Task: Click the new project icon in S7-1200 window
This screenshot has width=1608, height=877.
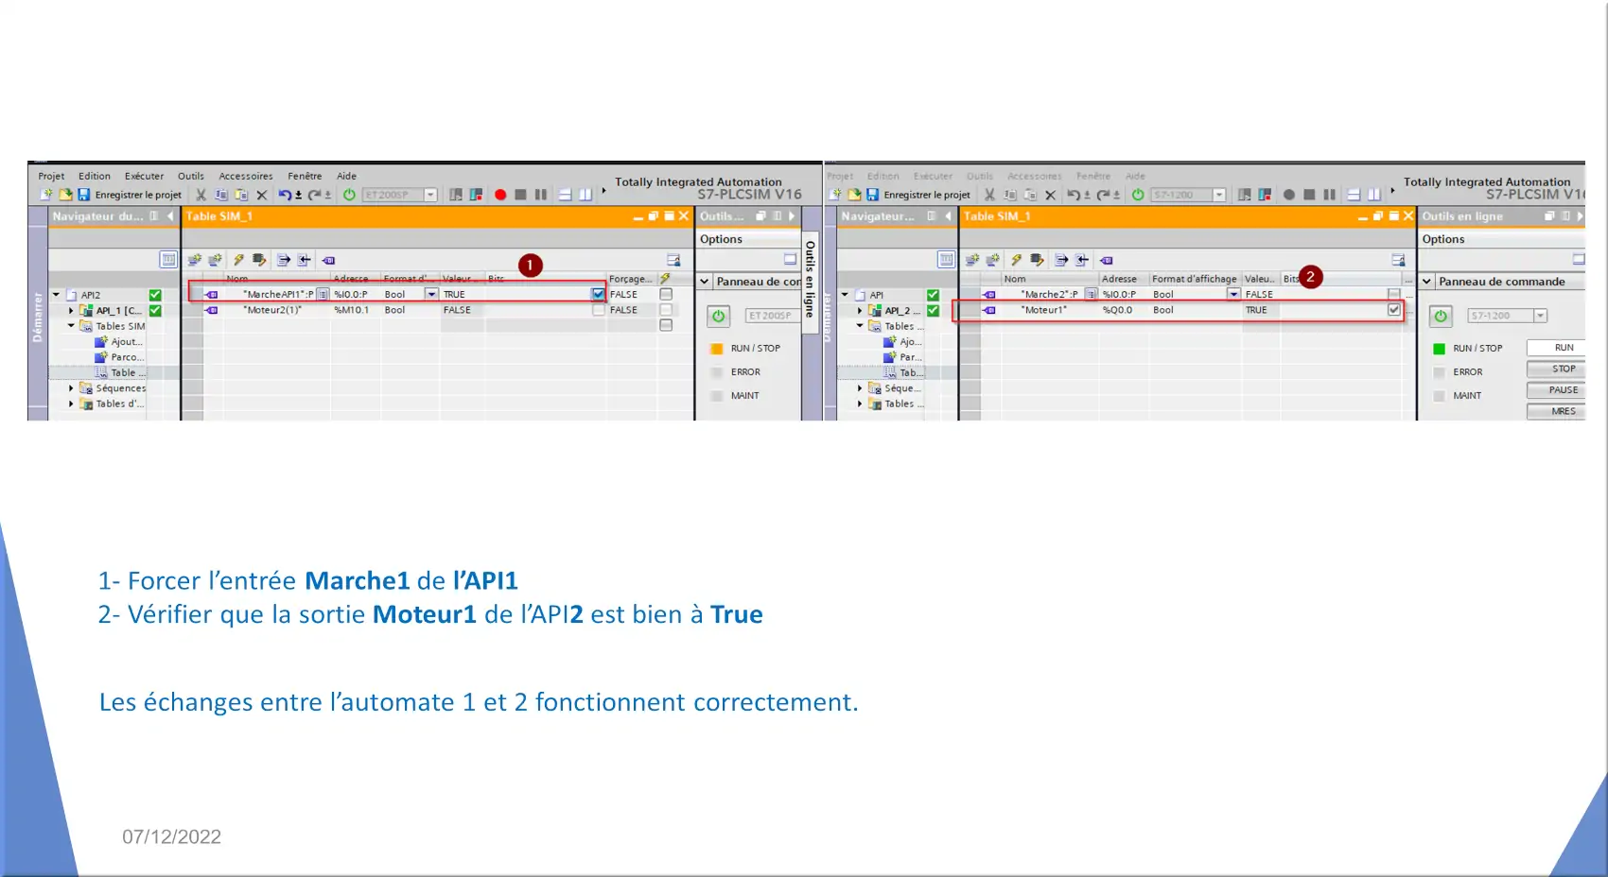Action: click(836, 195)
